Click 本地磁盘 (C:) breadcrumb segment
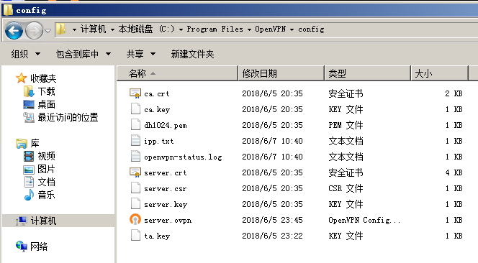The image size is (478, 263). pyautogui.click(x=147, y=29)
